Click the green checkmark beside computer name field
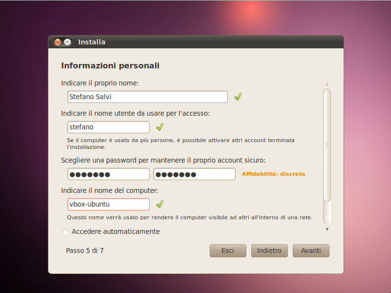The width and height of the screenshot is (391, 293). 160,204
